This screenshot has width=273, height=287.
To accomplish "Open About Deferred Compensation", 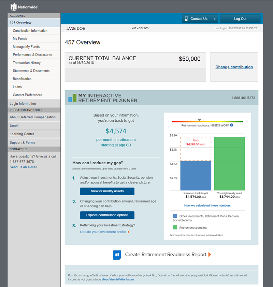I will [x=34, y=117].
